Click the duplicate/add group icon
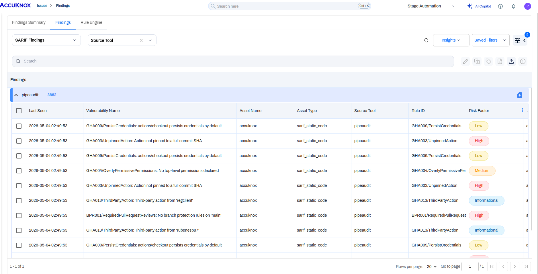Screen dimensions: 538x274 (477, 61)
